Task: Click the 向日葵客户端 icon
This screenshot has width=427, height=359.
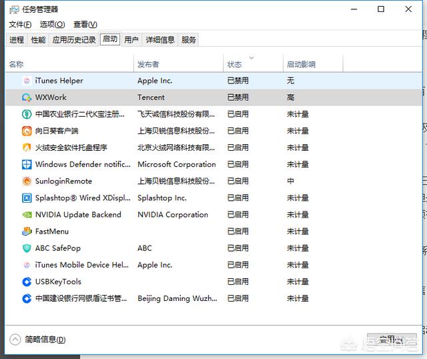Action: pos(27,131)
